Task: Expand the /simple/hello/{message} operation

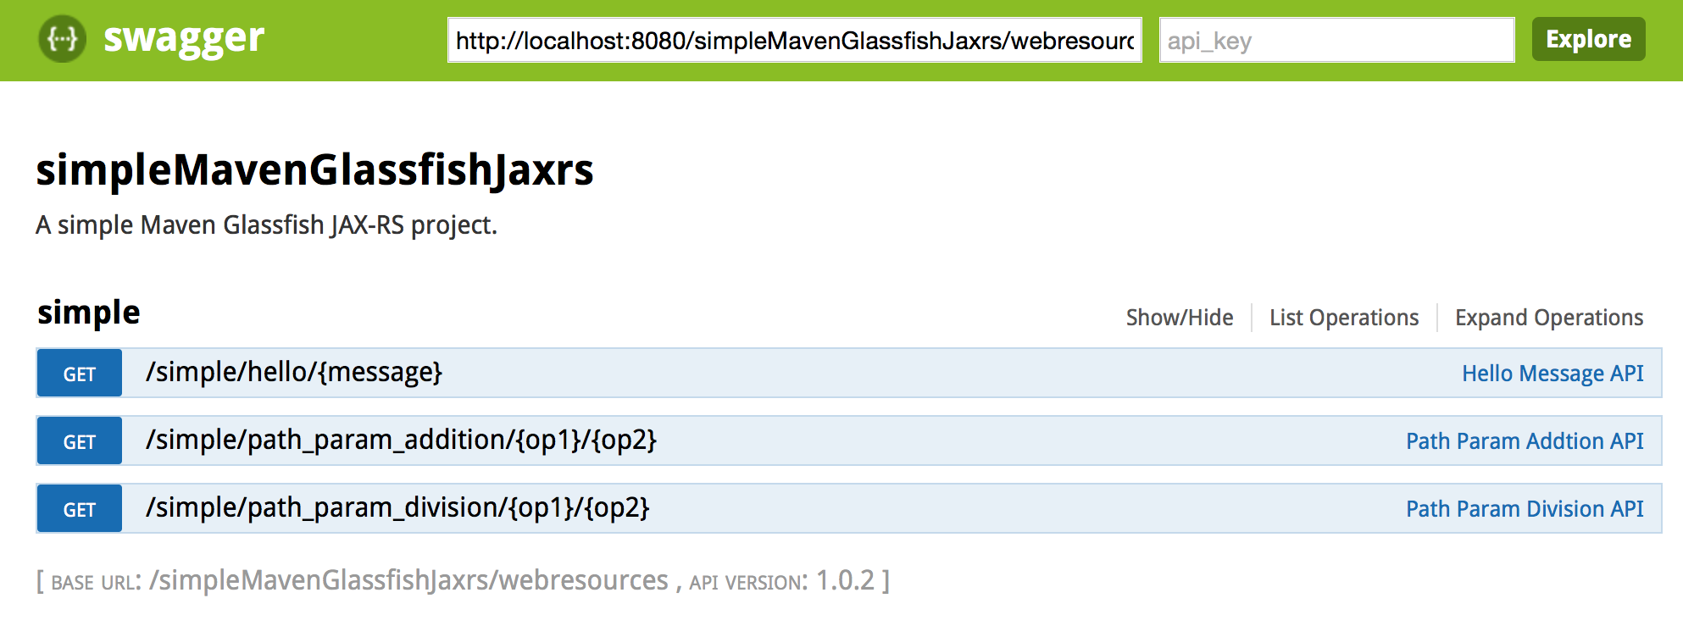Action: [x=297, y=373]
